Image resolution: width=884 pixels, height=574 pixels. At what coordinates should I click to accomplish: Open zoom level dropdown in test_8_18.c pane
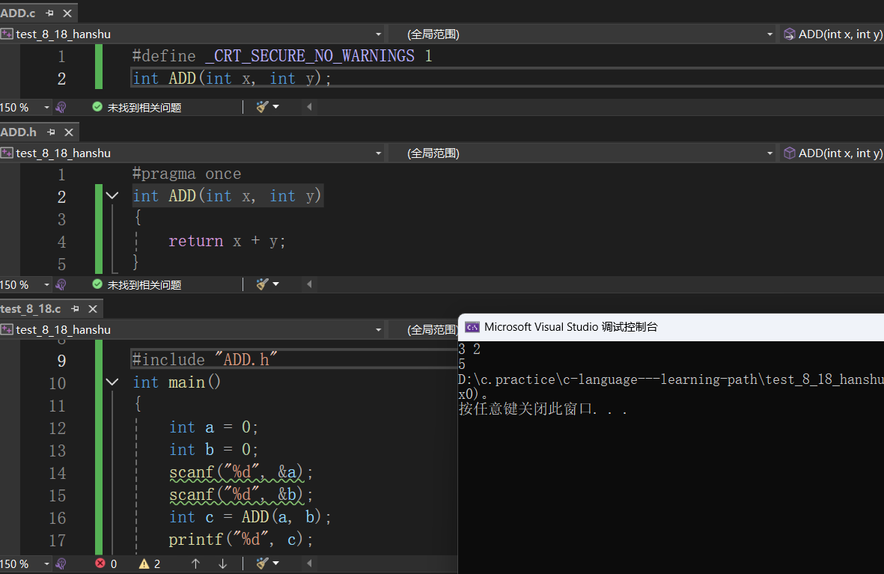click(x=47, y=564)
